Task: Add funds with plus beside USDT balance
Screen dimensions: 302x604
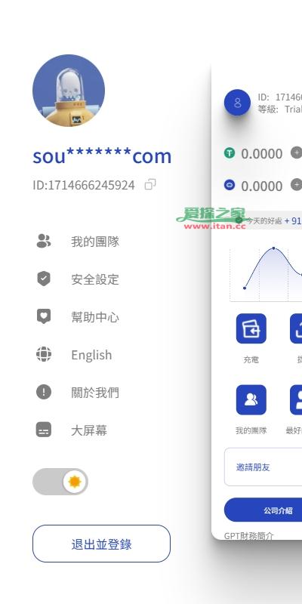Action: coord(296,153)
